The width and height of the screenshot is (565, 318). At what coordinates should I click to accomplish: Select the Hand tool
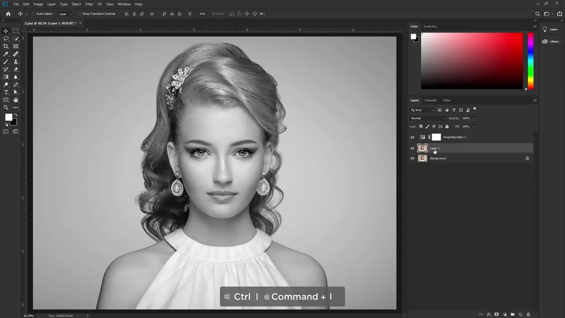pos(16,100)
